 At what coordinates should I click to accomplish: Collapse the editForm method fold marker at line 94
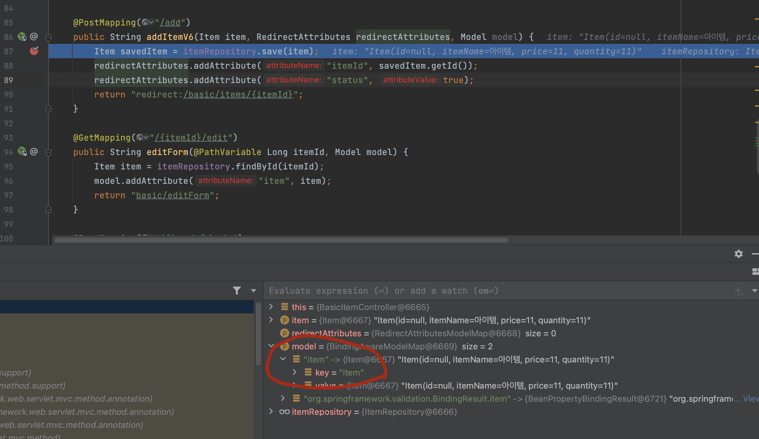coord(48,152)
